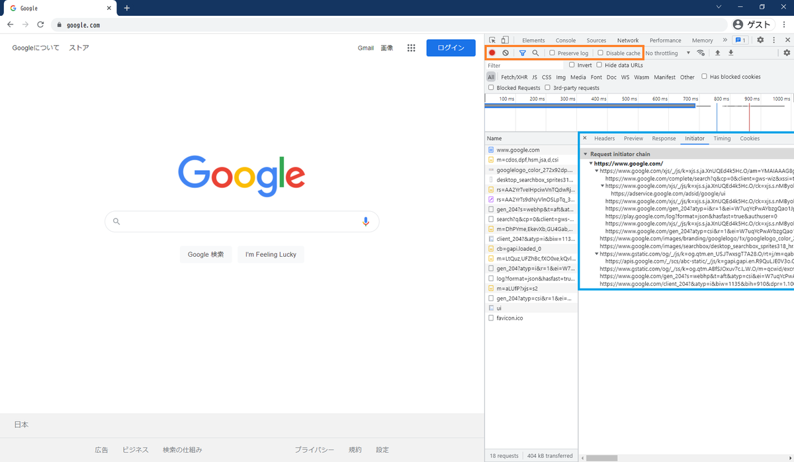Image resolution: width=794 pixels, height=462 pixels.
Task: Switch to the Elements tab
Action: tap(533, 40)
